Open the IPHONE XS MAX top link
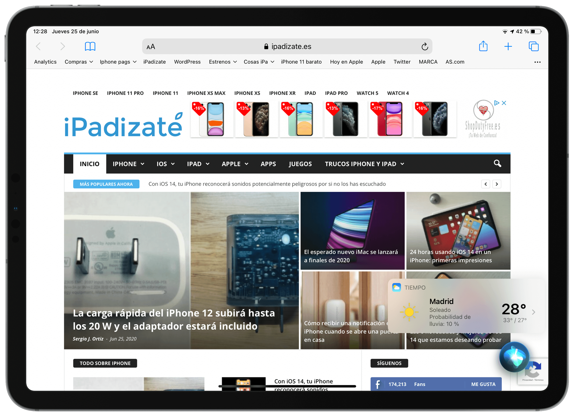Screen dimensions: 575x417 point(206,93)
